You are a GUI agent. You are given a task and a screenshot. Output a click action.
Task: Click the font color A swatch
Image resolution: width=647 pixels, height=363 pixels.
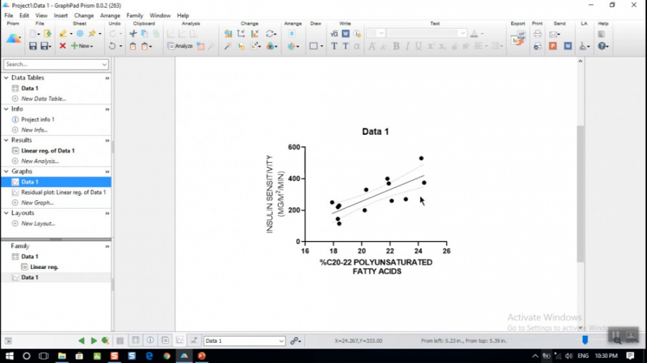click(474, 34)
